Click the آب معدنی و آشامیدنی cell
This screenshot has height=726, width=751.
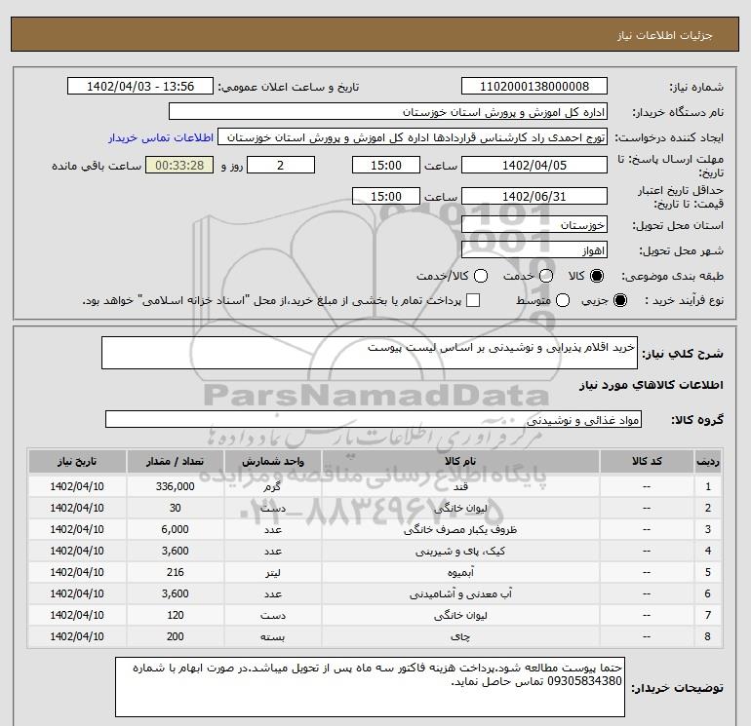(460, 593)
